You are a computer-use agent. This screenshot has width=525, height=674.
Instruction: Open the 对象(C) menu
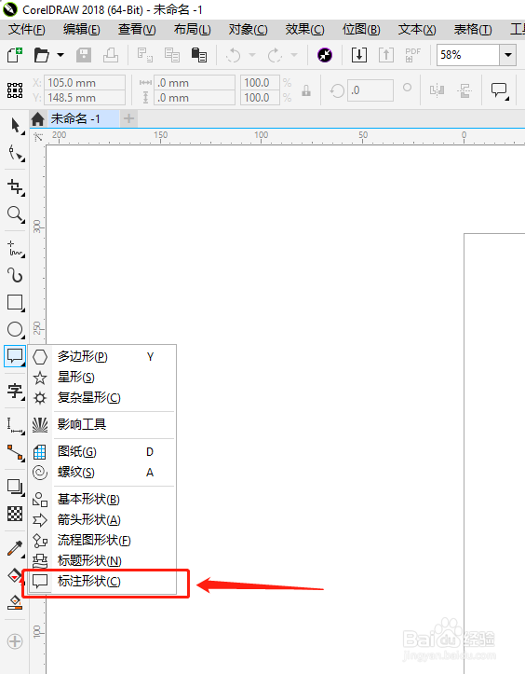pos(249,30)
